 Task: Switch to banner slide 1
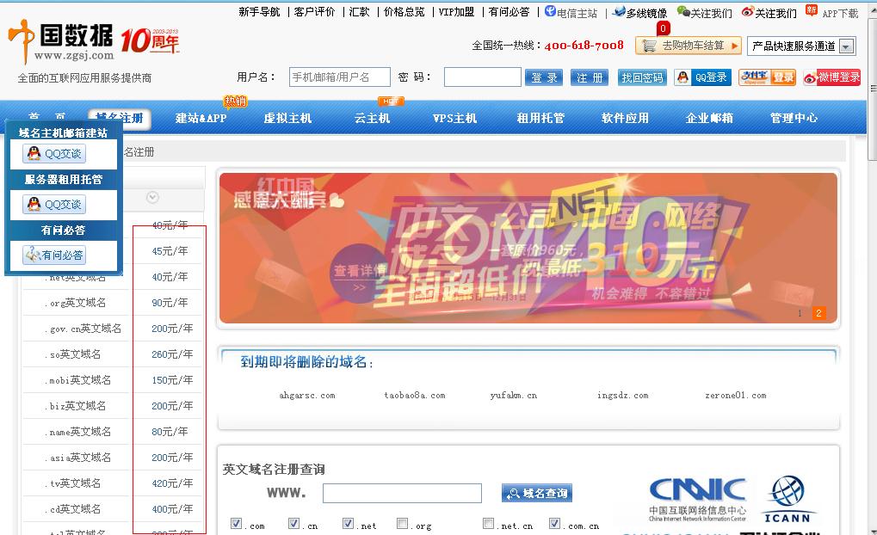pyautogui.click(x=800, y=313)
